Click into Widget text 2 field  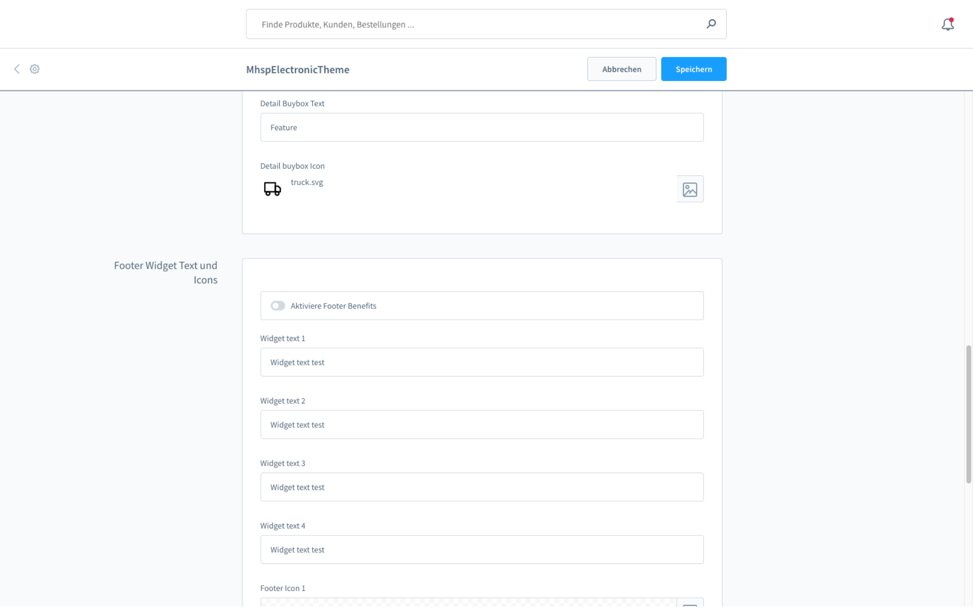pos(481,425)
